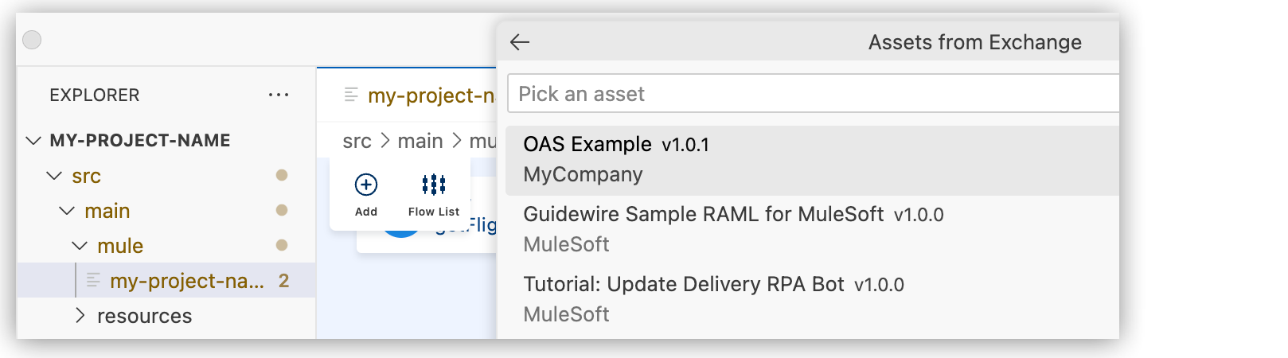Collapse the main folder chevron
This screenshot has height=358, width=1288.
[x=67, y=211]
